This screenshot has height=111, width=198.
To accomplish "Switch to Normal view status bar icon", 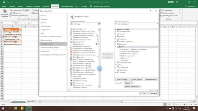I will pos(165,105).
